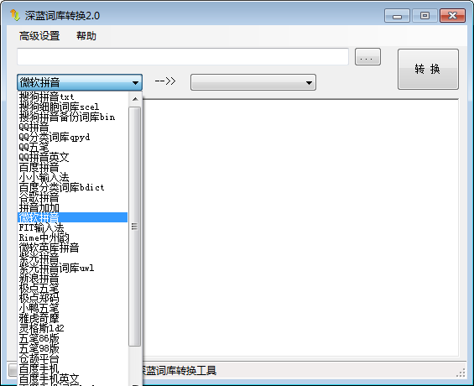The image size is (474, 386).
Task: Click the app icon in title bar
Action: tap(15, 15)
